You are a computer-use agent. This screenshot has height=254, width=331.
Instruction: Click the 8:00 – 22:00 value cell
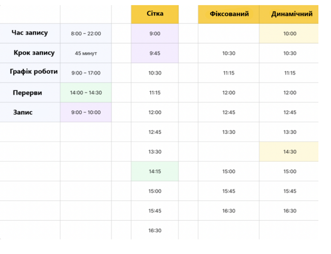tap(86, 33)
